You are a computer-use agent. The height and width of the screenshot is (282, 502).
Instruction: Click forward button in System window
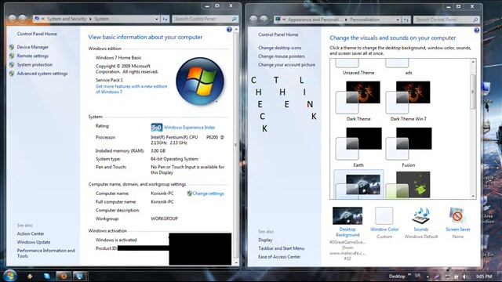coord(23,19)
